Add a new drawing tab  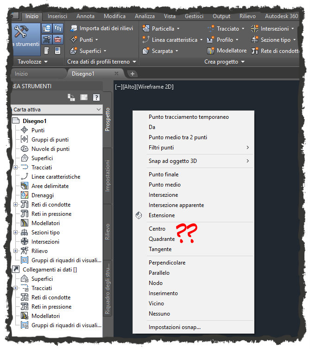coord(133,74)
